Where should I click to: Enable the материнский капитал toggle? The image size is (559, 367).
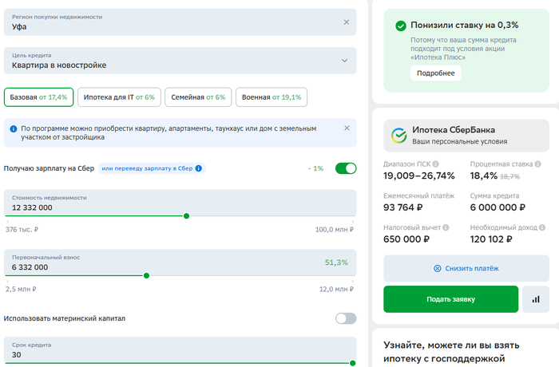point(345,318)
